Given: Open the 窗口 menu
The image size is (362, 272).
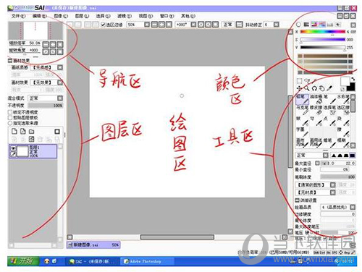Looking at the screenshot, I should point(167,16).
